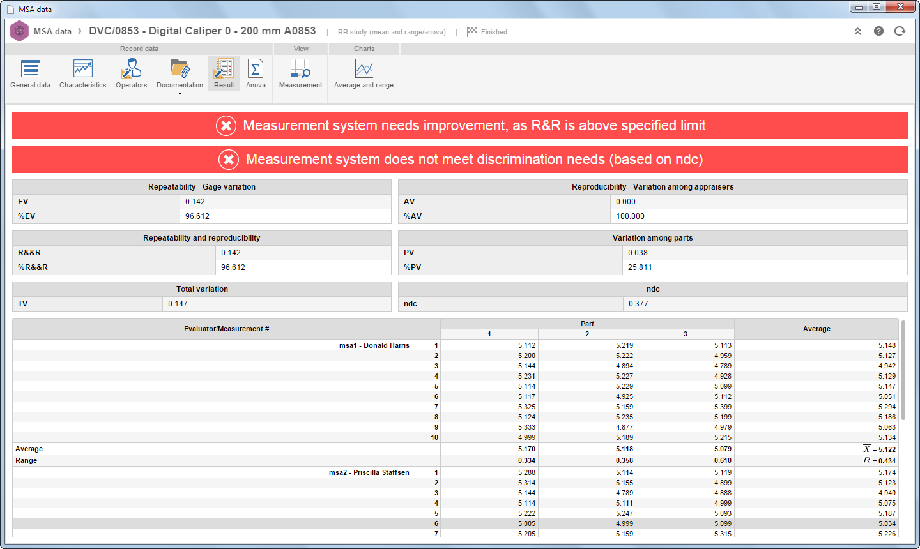Open the Operators section
This screenshot has height=549, width=920.
click(132, 73)
